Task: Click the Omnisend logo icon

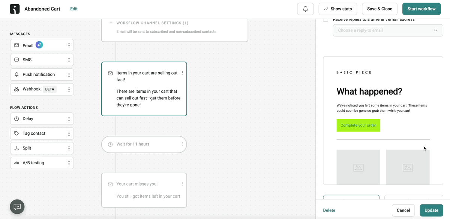Action: pyautogui.click(x=15, y=9)
